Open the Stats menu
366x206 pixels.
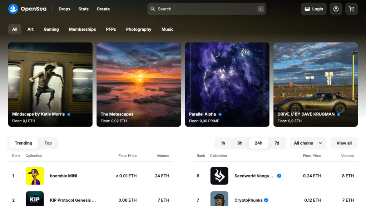click(83, 9)
